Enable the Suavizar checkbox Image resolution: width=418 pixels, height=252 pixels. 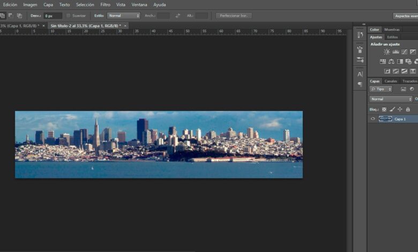(68, 16)
